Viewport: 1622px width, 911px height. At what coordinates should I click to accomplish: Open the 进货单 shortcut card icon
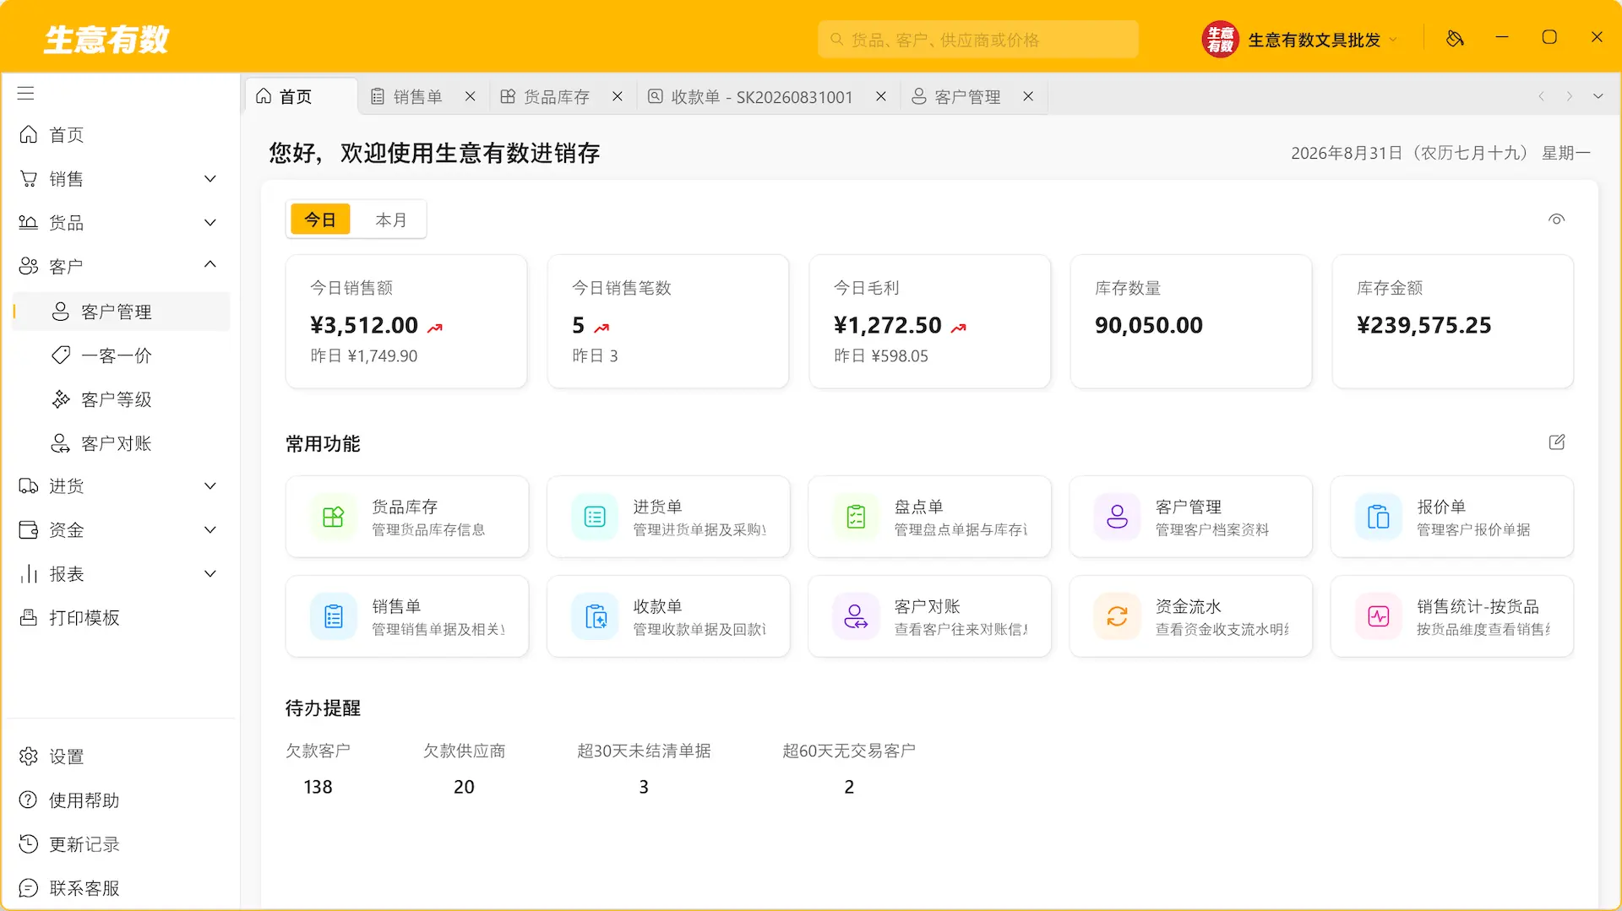[x=595, y=517]
